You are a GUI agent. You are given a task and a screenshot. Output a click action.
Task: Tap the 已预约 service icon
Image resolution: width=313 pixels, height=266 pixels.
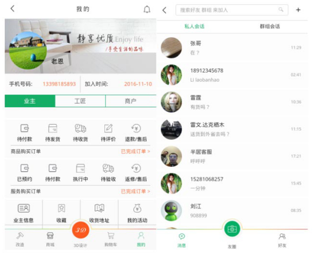tap(25, 169)
